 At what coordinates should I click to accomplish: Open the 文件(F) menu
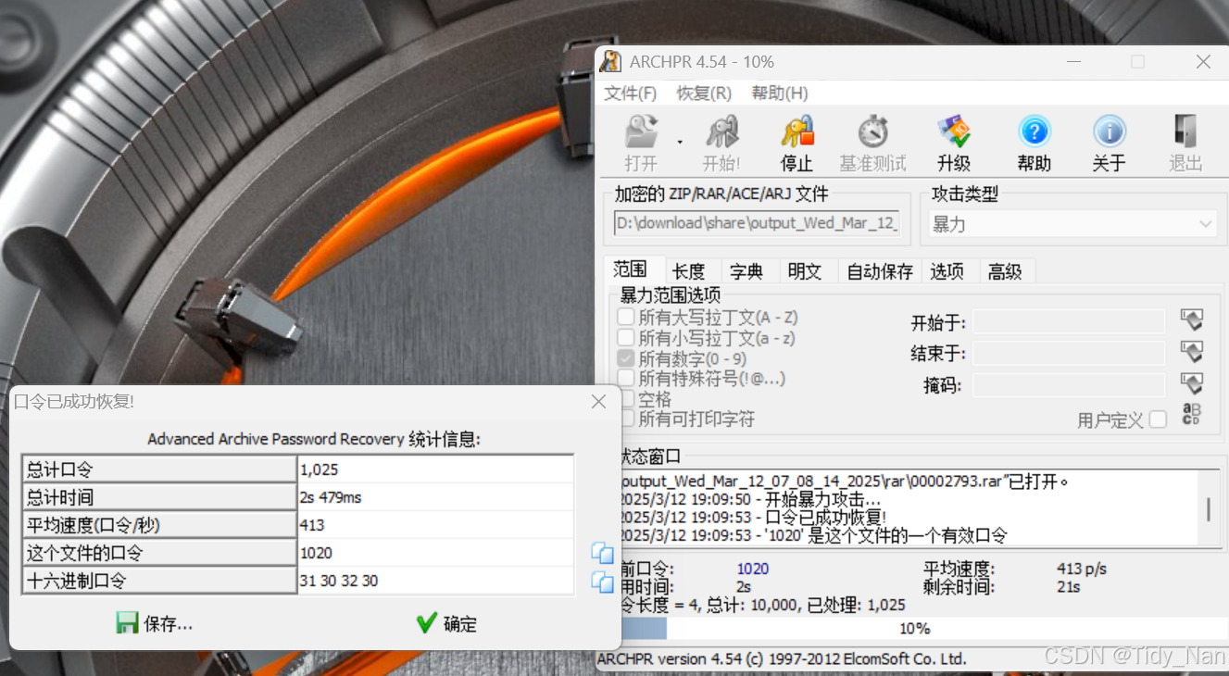[x=630, y=94]
